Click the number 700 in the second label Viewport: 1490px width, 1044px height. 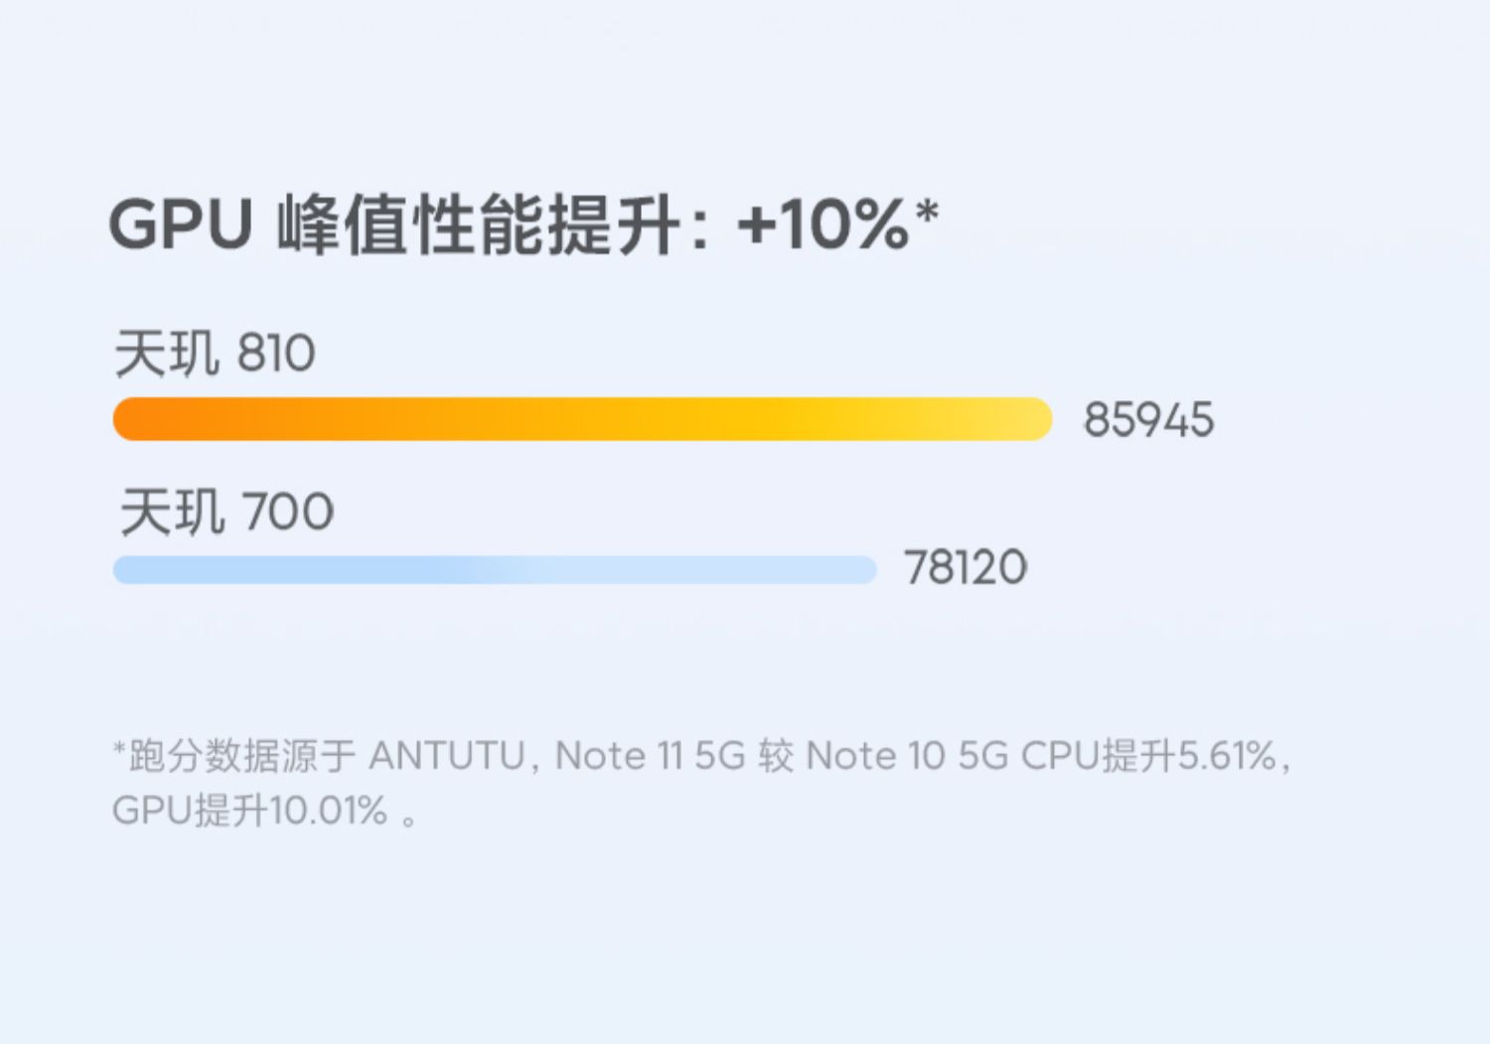pyautogui.click(x=288, y=513)
